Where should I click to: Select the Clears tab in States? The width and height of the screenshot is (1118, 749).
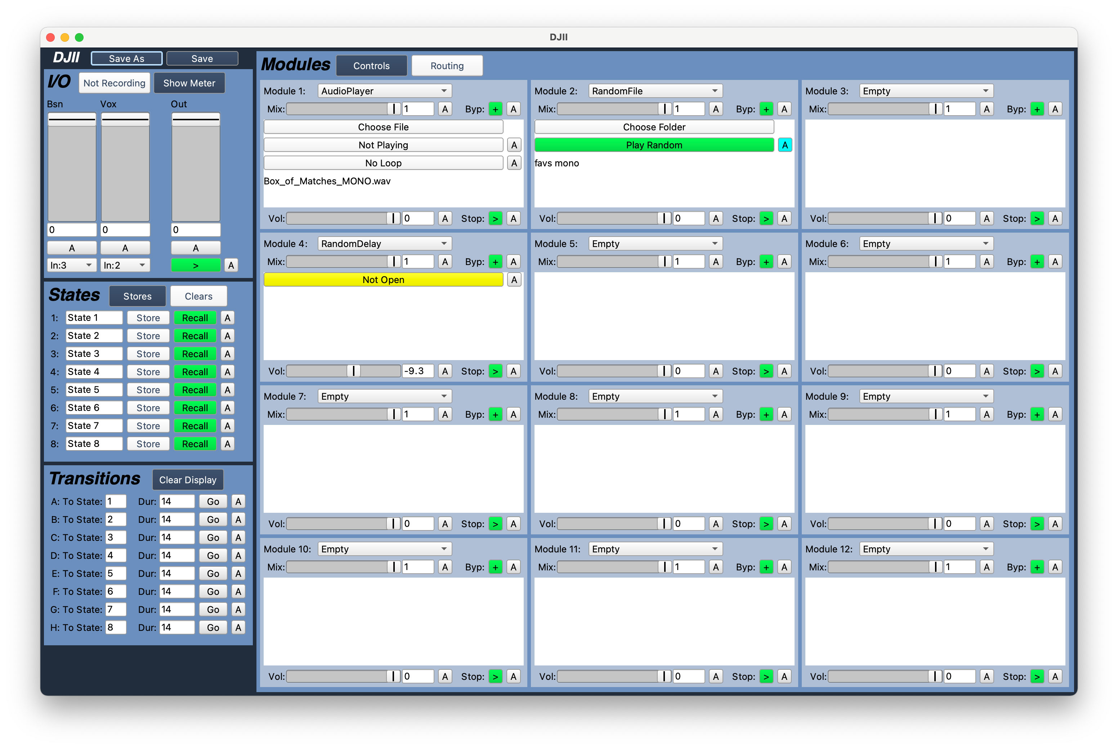[198, 296]
